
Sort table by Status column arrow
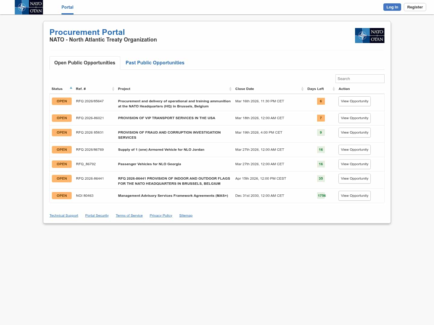click(71, 88)
